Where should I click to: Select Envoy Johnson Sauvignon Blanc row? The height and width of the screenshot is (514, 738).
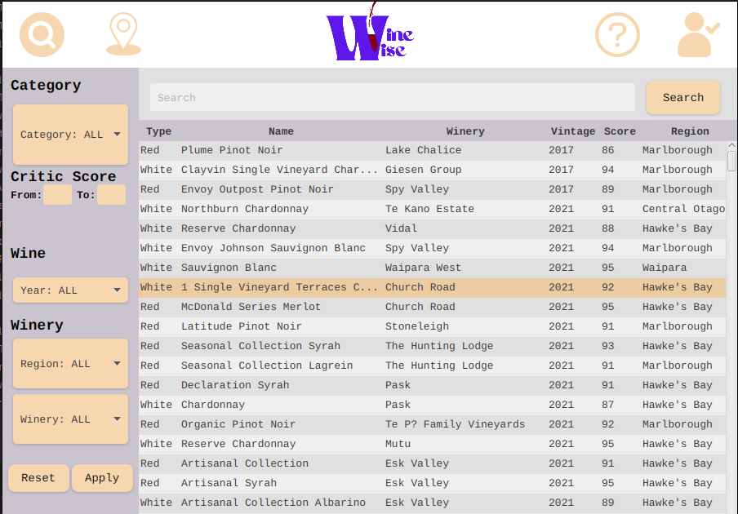click(432, 248)
